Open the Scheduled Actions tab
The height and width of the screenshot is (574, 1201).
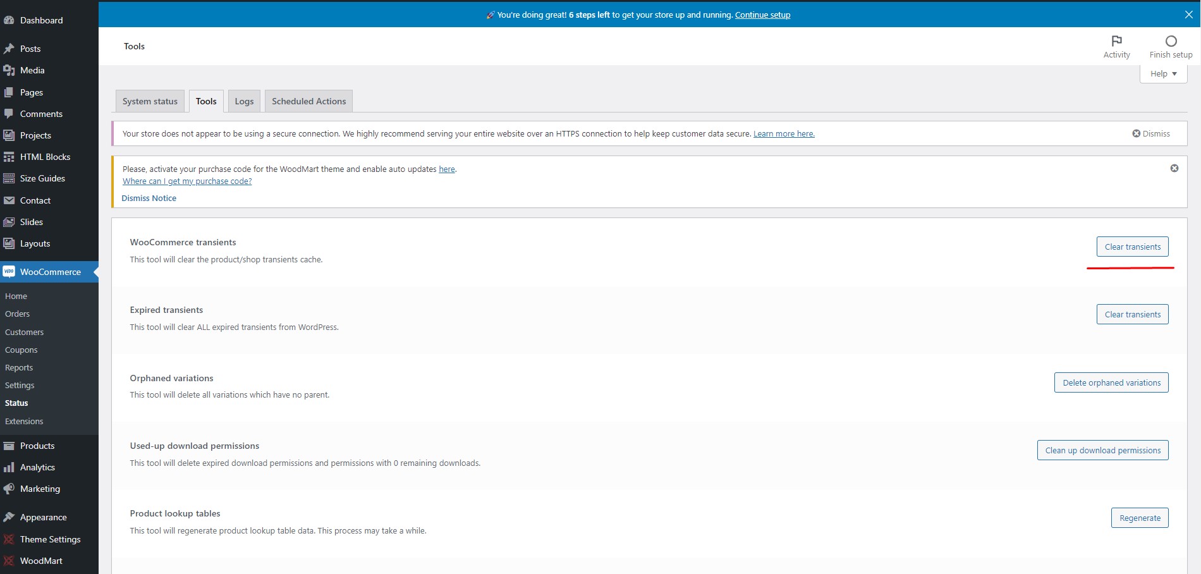tap(308, 101)
